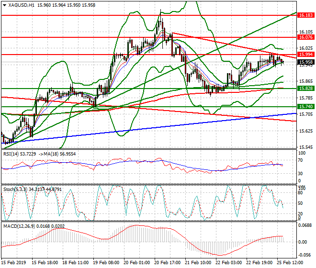The height and width of the screenshot is (268, 316).
Task: Select the 15.740 green support label
Action: (x=306, y=107)
